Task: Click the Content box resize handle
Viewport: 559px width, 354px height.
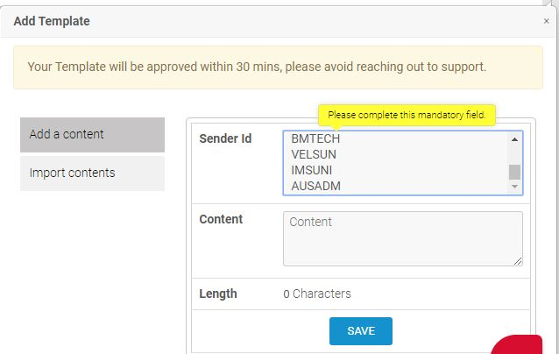Action: coord(518,260)
